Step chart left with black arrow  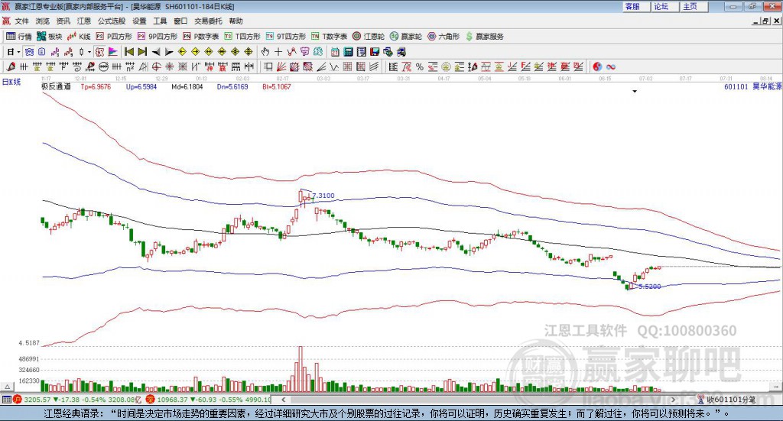pyautogui.click(x=156, y=52)
